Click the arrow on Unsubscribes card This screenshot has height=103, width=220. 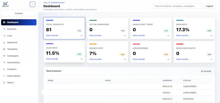click(x=168, y=59)
